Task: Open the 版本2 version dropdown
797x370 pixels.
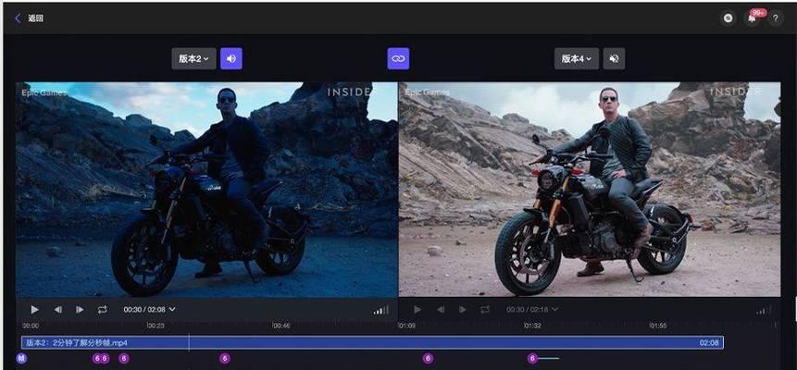Action: point(193,58)
